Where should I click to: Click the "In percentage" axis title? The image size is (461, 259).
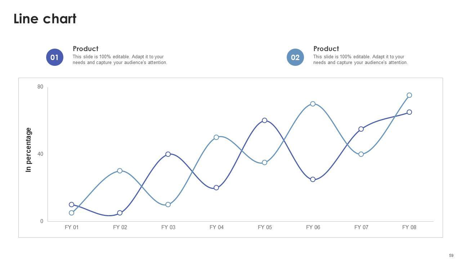click(x=29, y=150)
